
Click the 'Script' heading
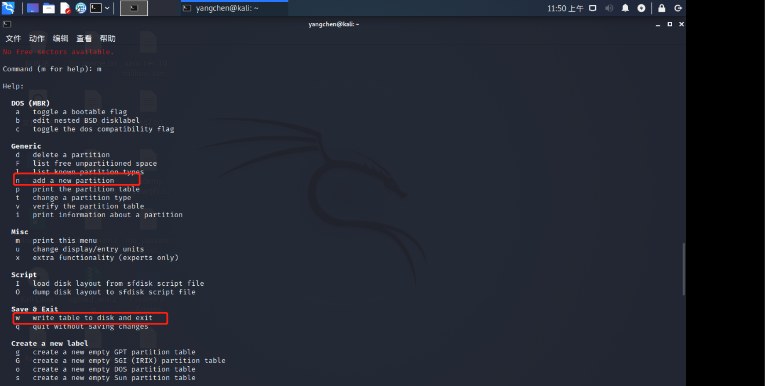point(24,275)
